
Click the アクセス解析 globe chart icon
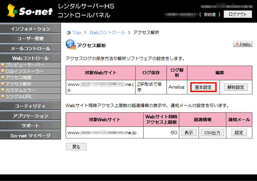point(70,45)
